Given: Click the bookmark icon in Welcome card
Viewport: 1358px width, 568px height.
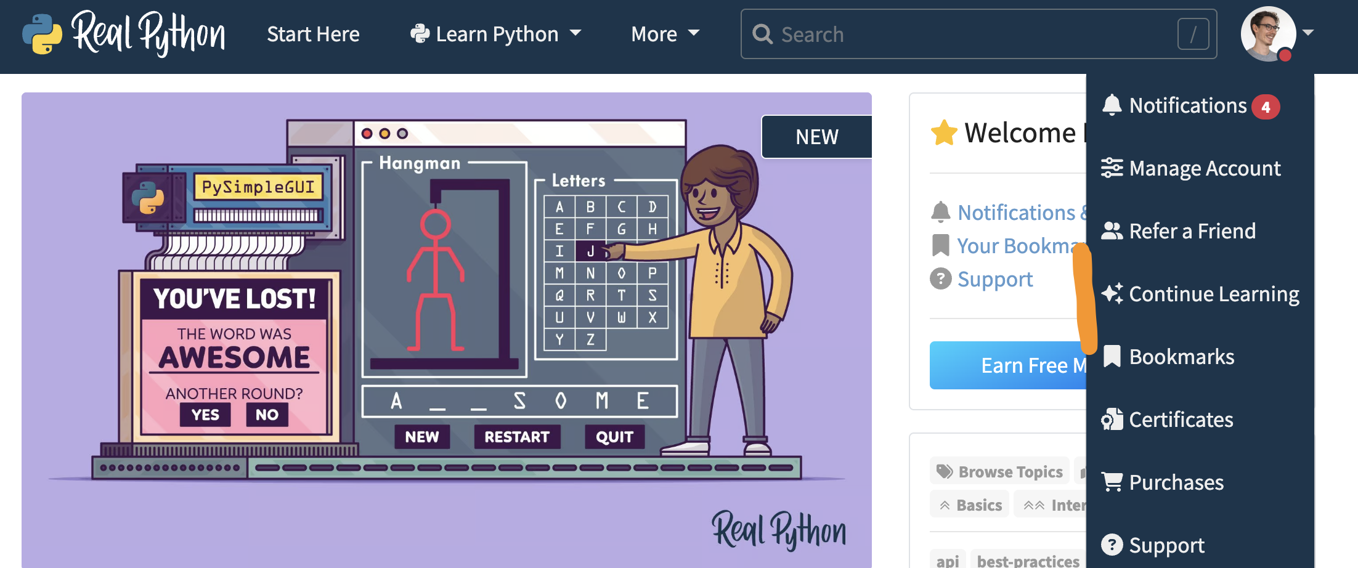Looking at the screenshot, I should click(940, 245).
